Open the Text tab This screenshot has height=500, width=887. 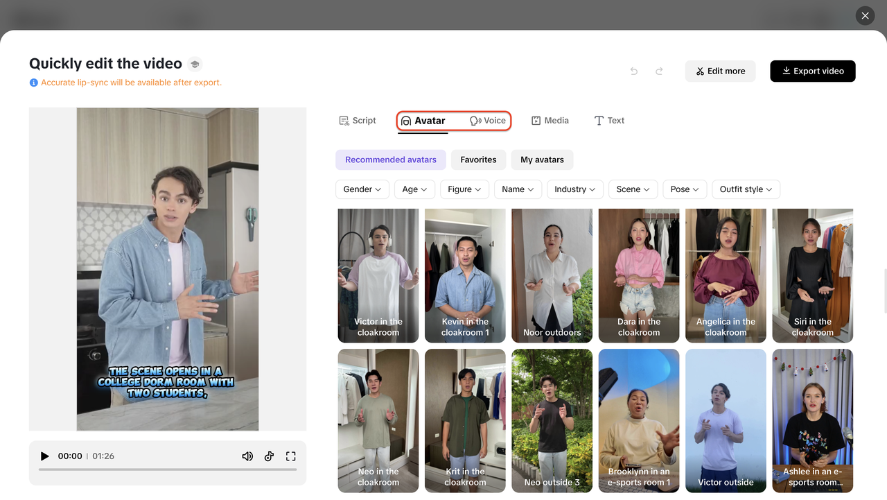[x=609, y=121]
